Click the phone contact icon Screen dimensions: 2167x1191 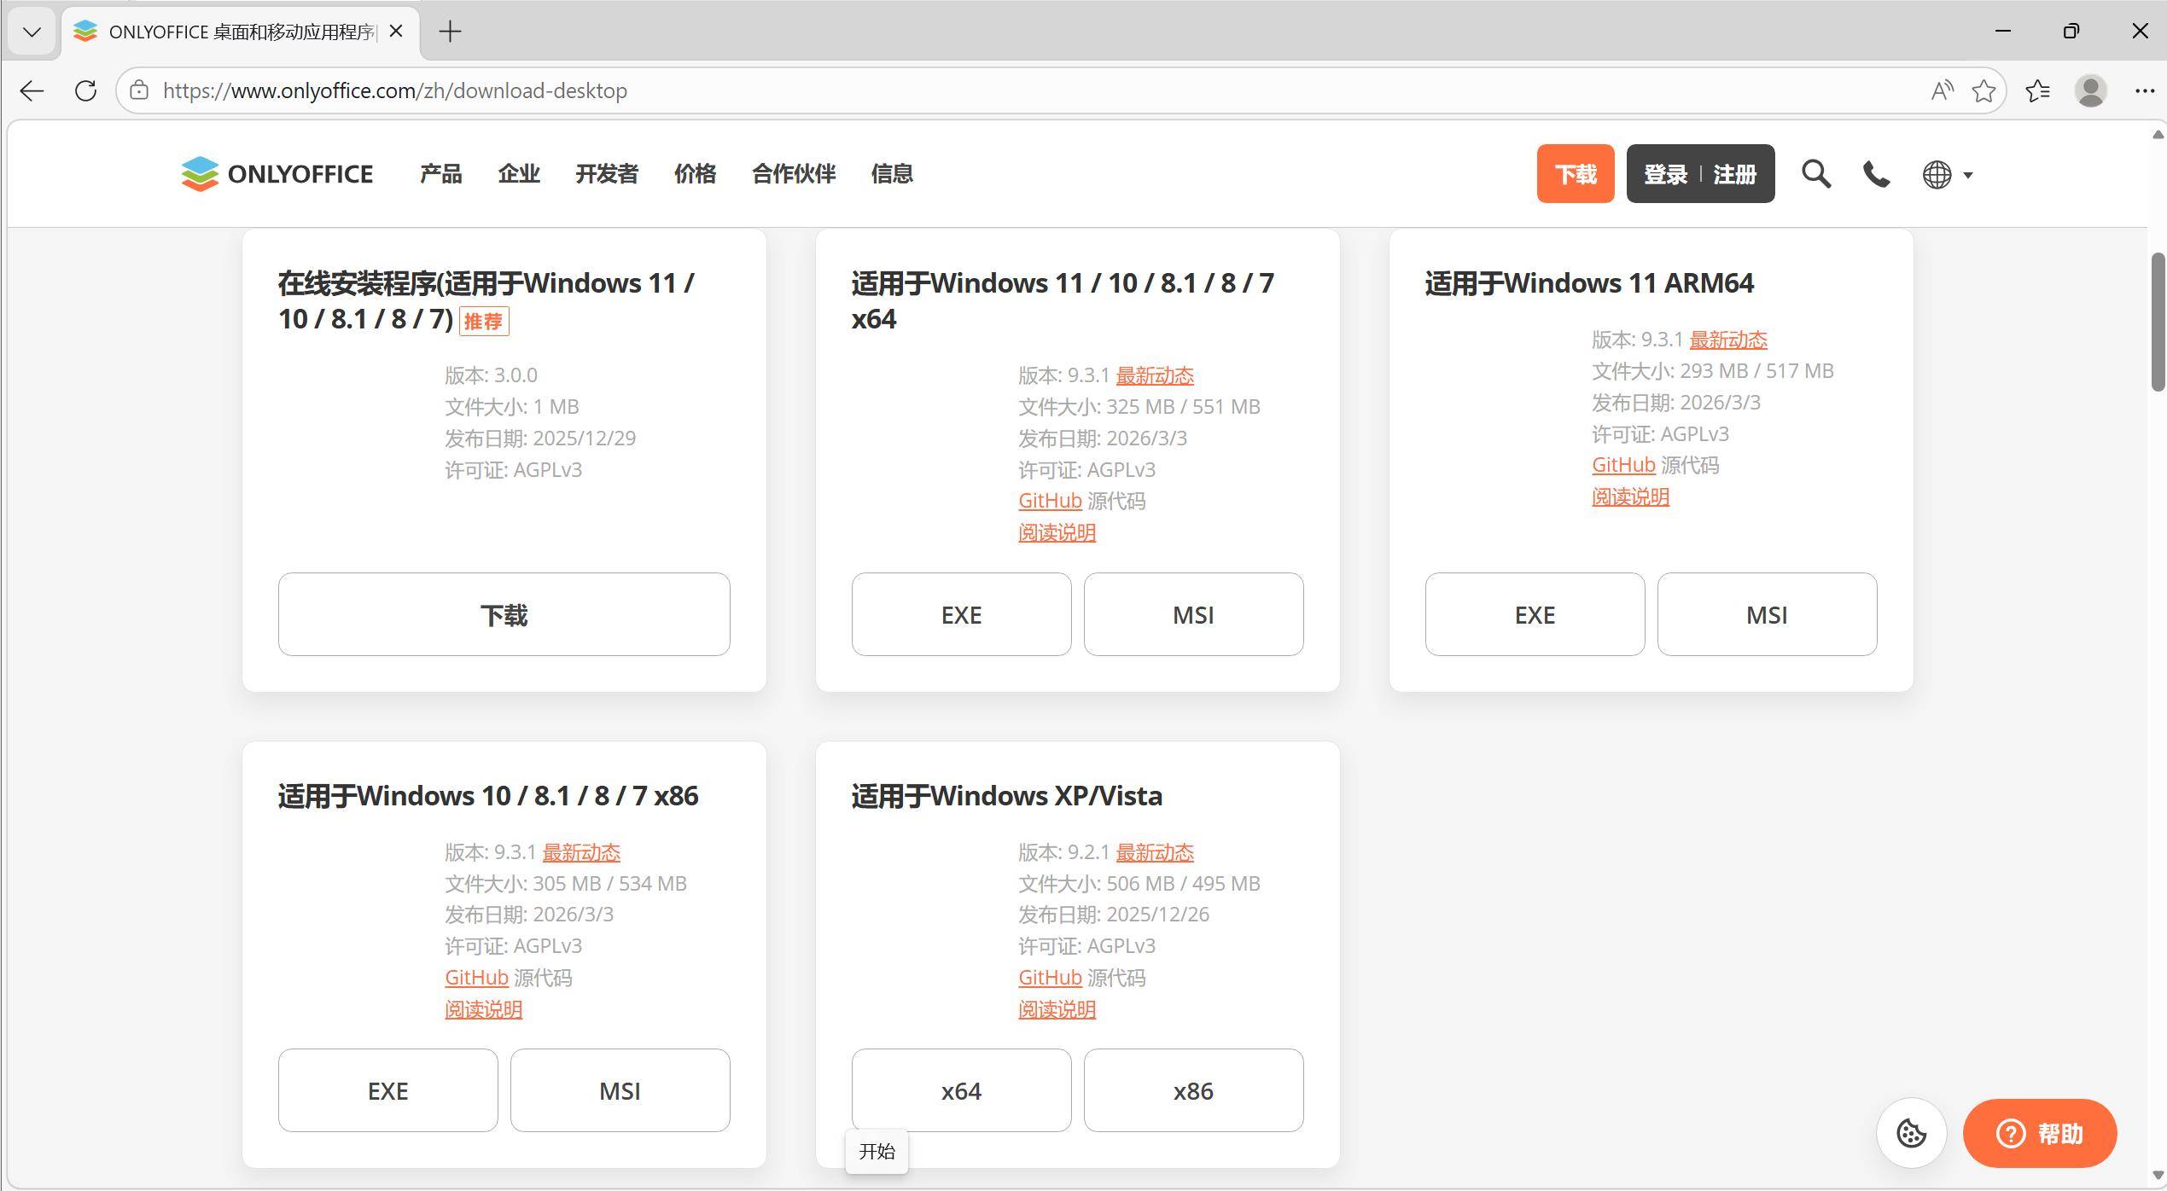pyautogui.click(x=1876, y=174)
